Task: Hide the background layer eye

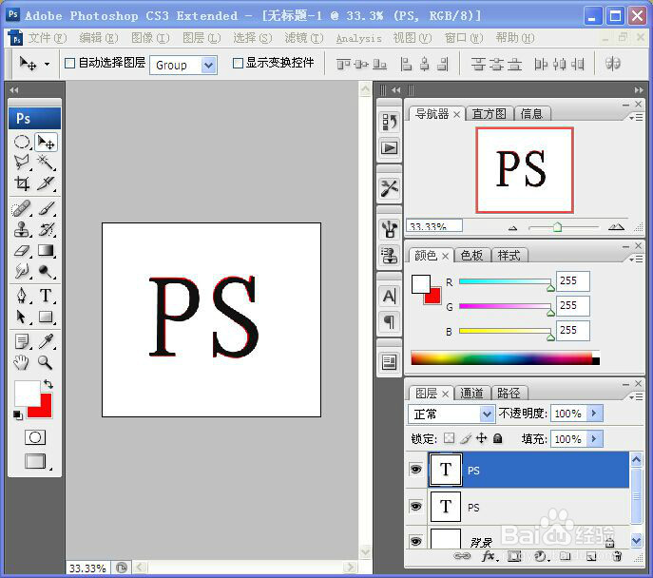Action: 415,541
